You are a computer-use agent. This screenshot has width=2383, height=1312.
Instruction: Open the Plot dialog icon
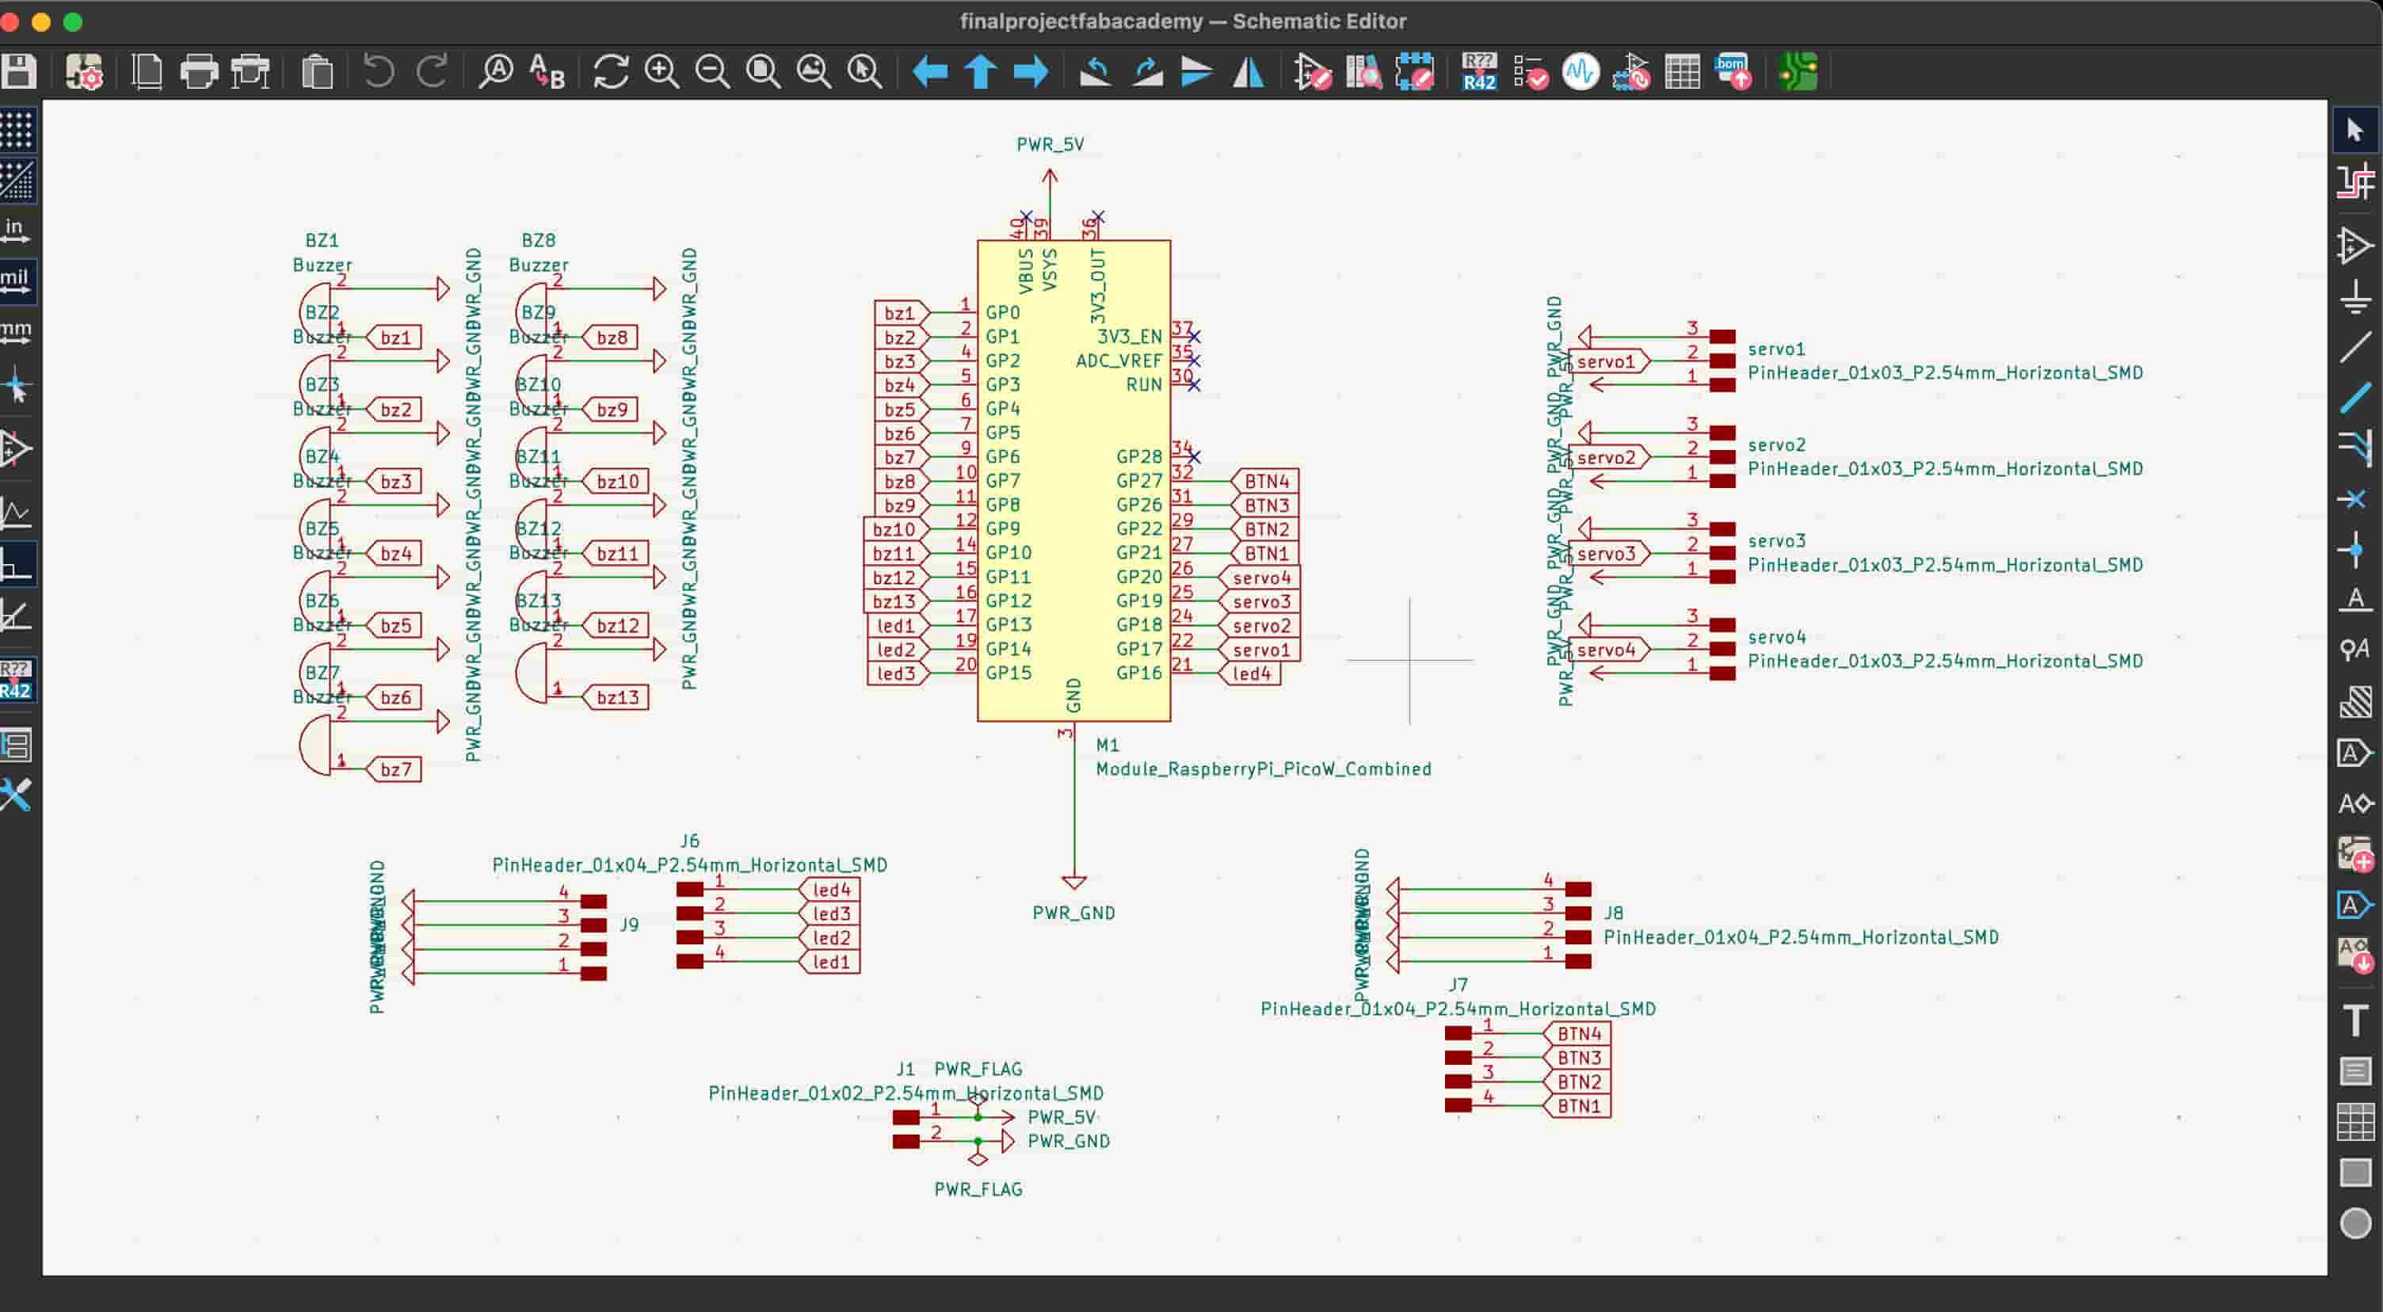tap(250, 71)
